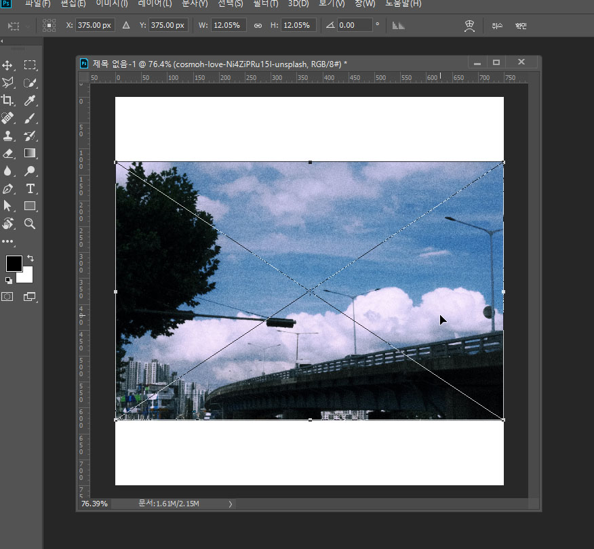Click the X position field

(x=95, y=25)
